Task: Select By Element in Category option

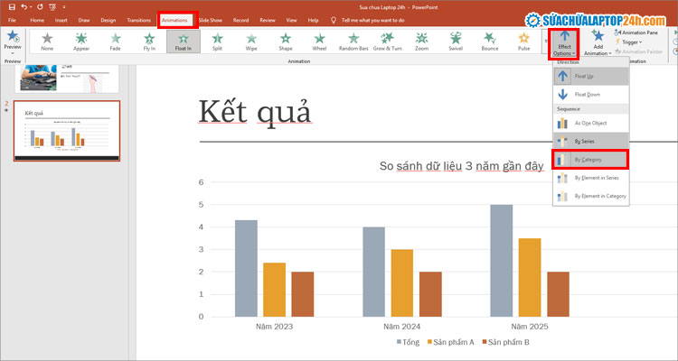Action: click(x=590, y=196)
